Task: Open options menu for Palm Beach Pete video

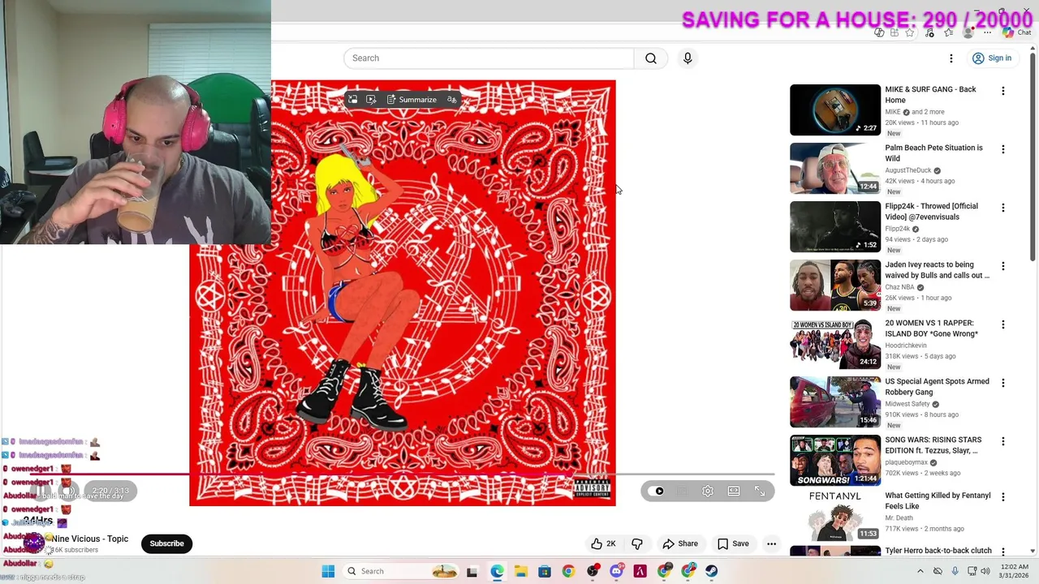Action: pos(1003,150)
